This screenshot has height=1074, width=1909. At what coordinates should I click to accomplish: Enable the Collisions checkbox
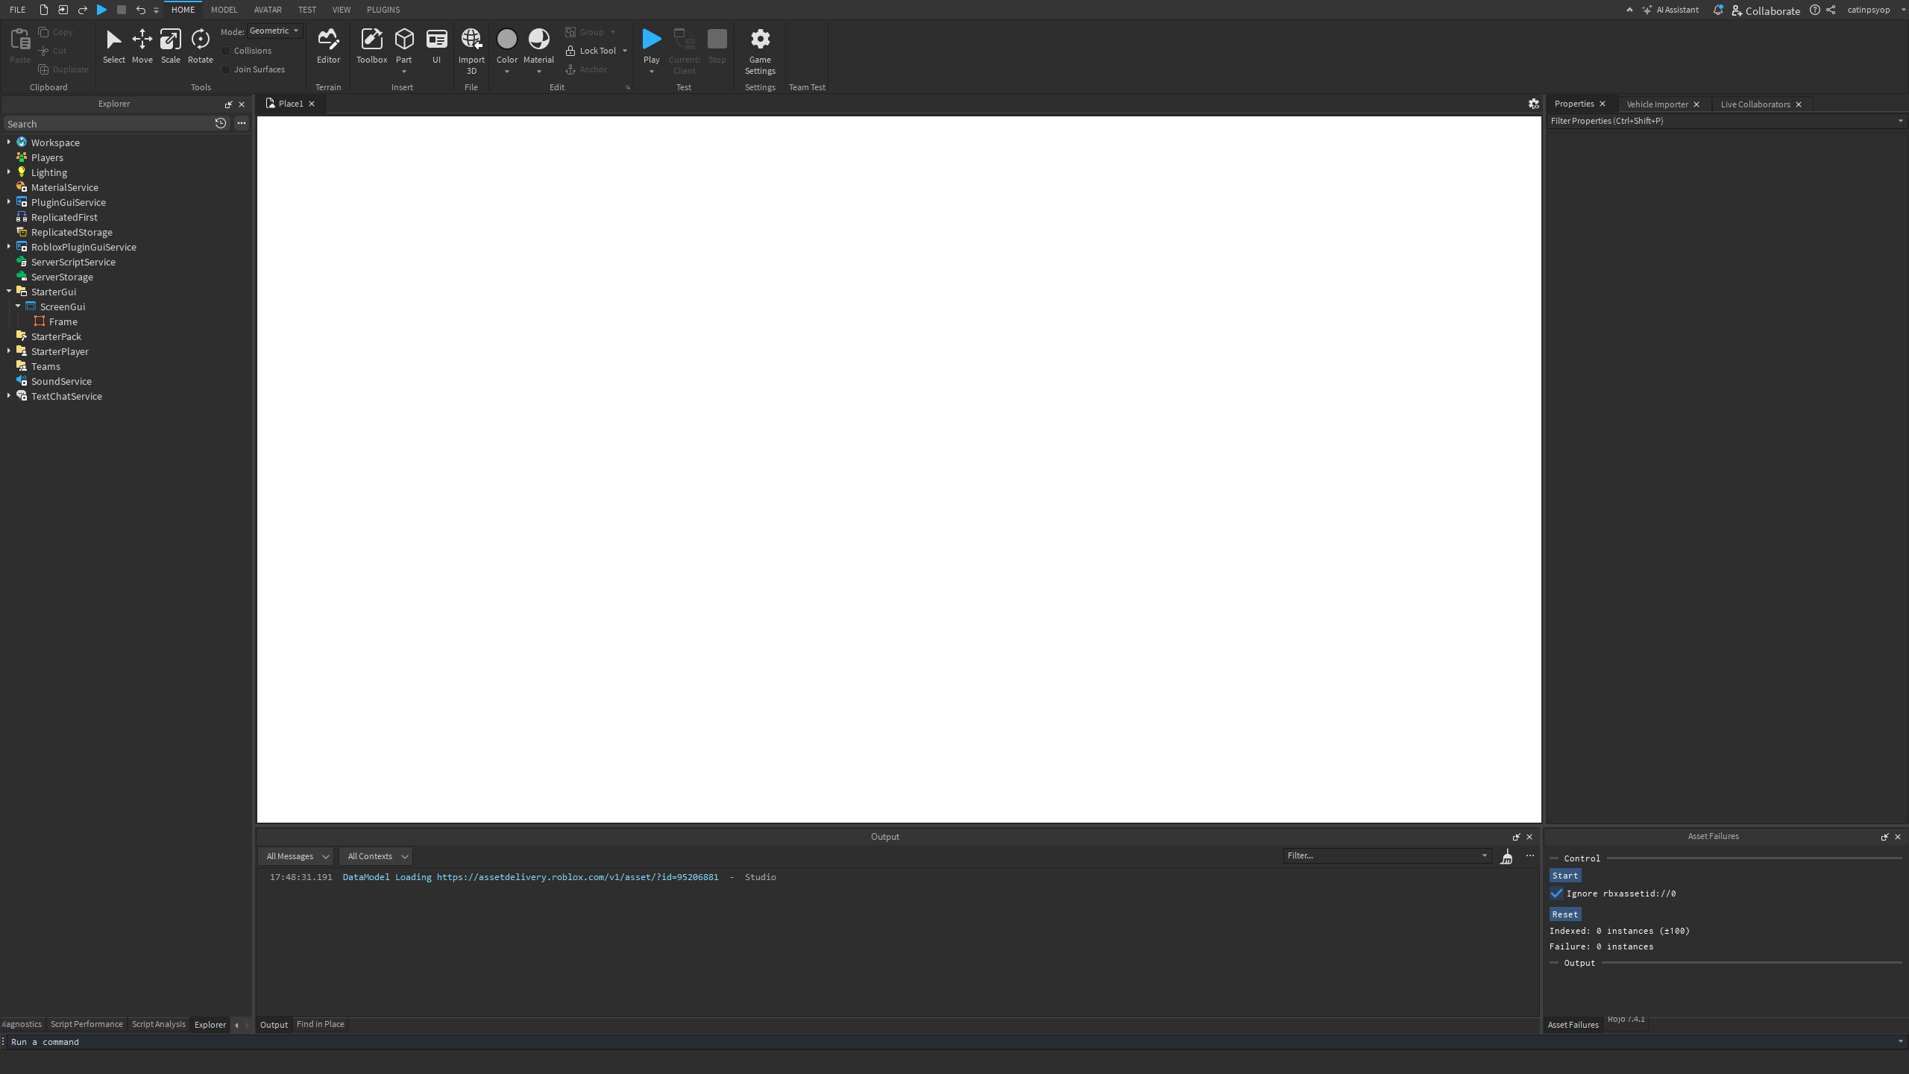tap(226, 50)
